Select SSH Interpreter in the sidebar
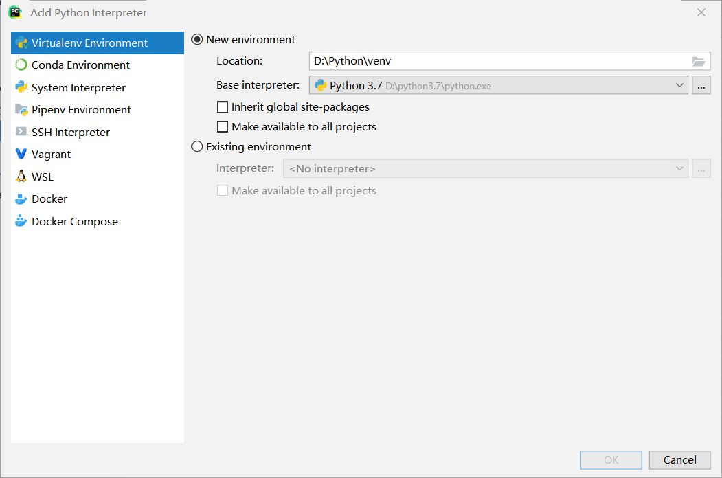 coord(98,132)
